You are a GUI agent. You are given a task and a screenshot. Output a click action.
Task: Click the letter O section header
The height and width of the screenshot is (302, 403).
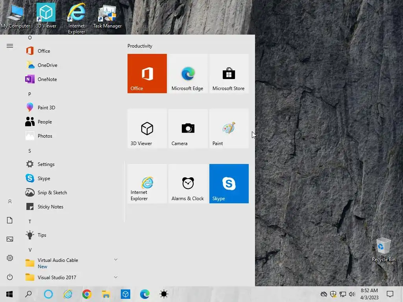point(30,38)
